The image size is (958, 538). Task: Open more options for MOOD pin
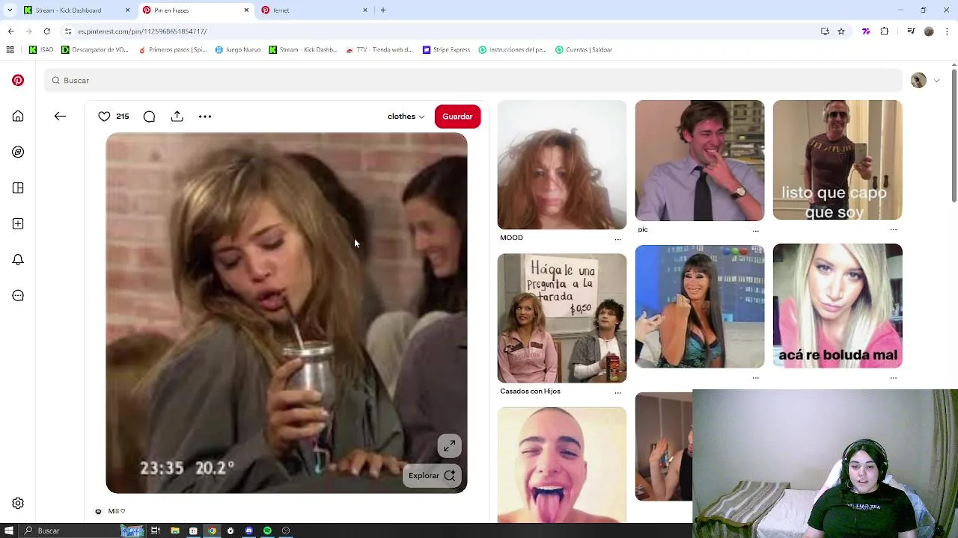(617, 238)
